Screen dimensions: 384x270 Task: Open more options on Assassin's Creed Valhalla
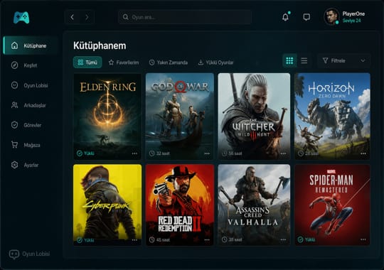[x=283, y=240]
